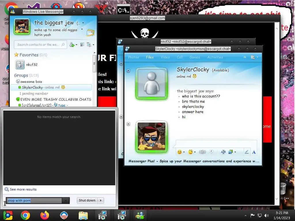
Task: Click the Shut down button
Action: [x=87, y=200]
